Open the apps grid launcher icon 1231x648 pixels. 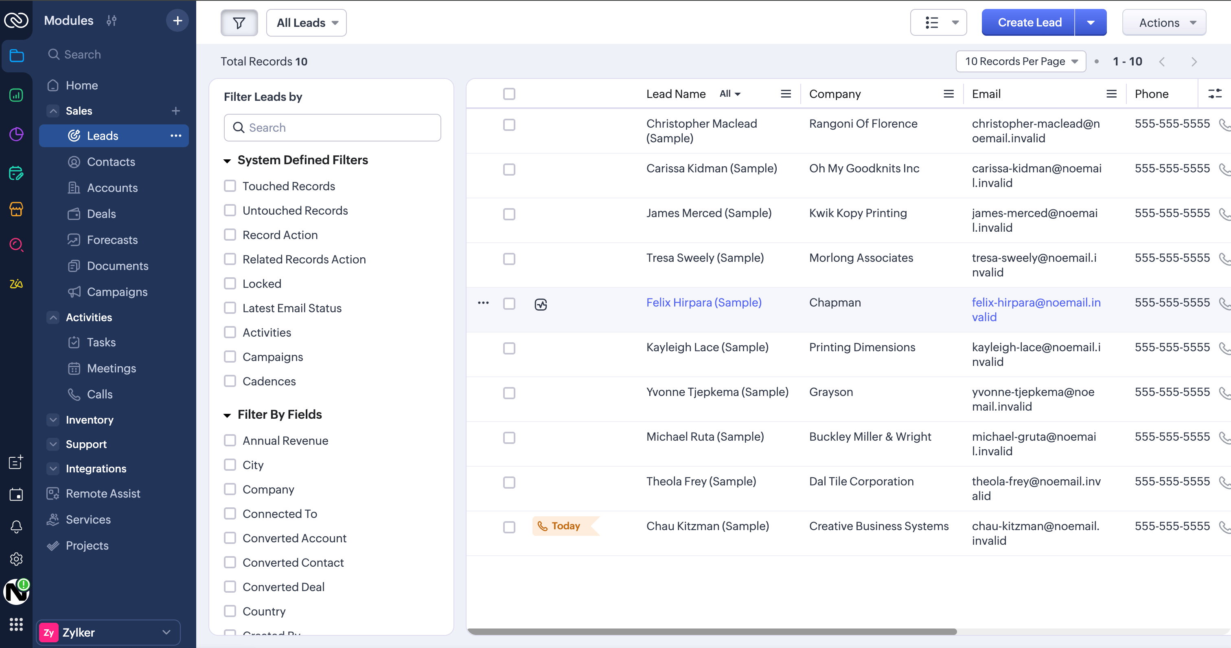tap(16, 624)
